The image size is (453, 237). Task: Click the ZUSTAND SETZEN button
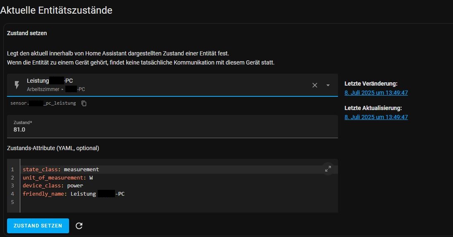(x=38, y=226)
